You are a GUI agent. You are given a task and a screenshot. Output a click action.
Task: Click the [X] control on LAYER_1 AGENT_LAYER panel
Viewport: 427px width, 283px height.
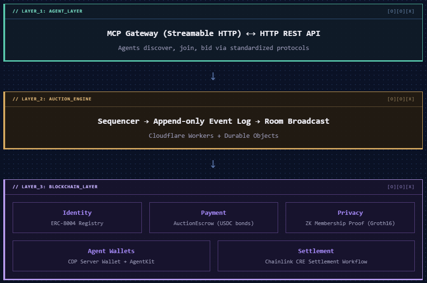(410, 11)
